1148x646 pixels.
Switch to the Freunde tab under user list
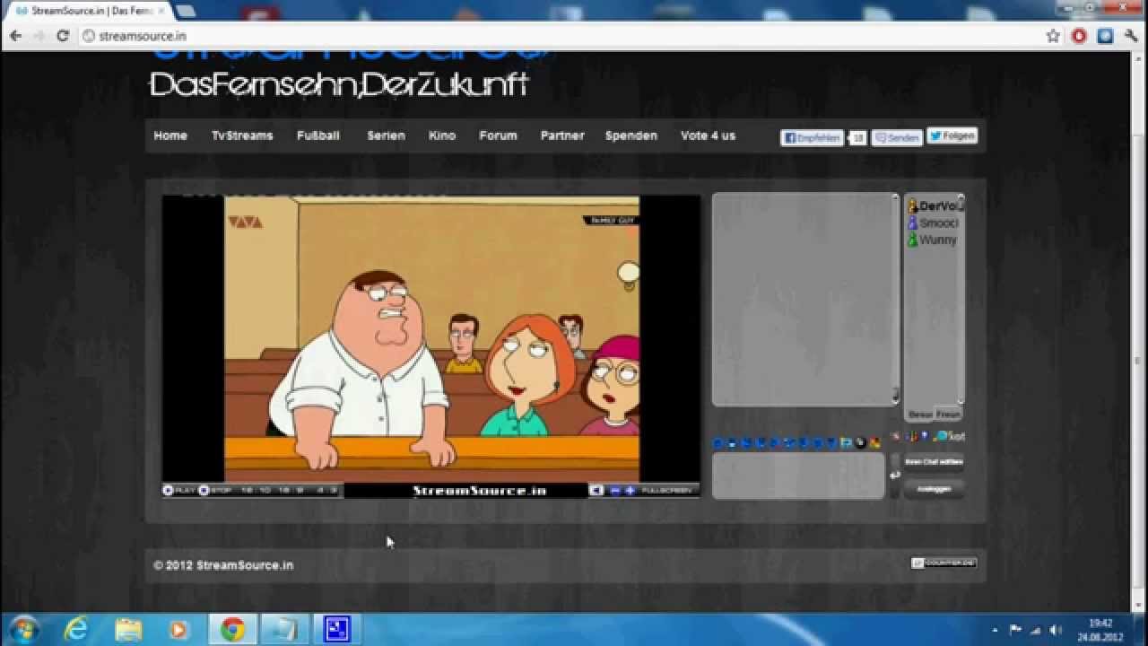click(948, 415)
